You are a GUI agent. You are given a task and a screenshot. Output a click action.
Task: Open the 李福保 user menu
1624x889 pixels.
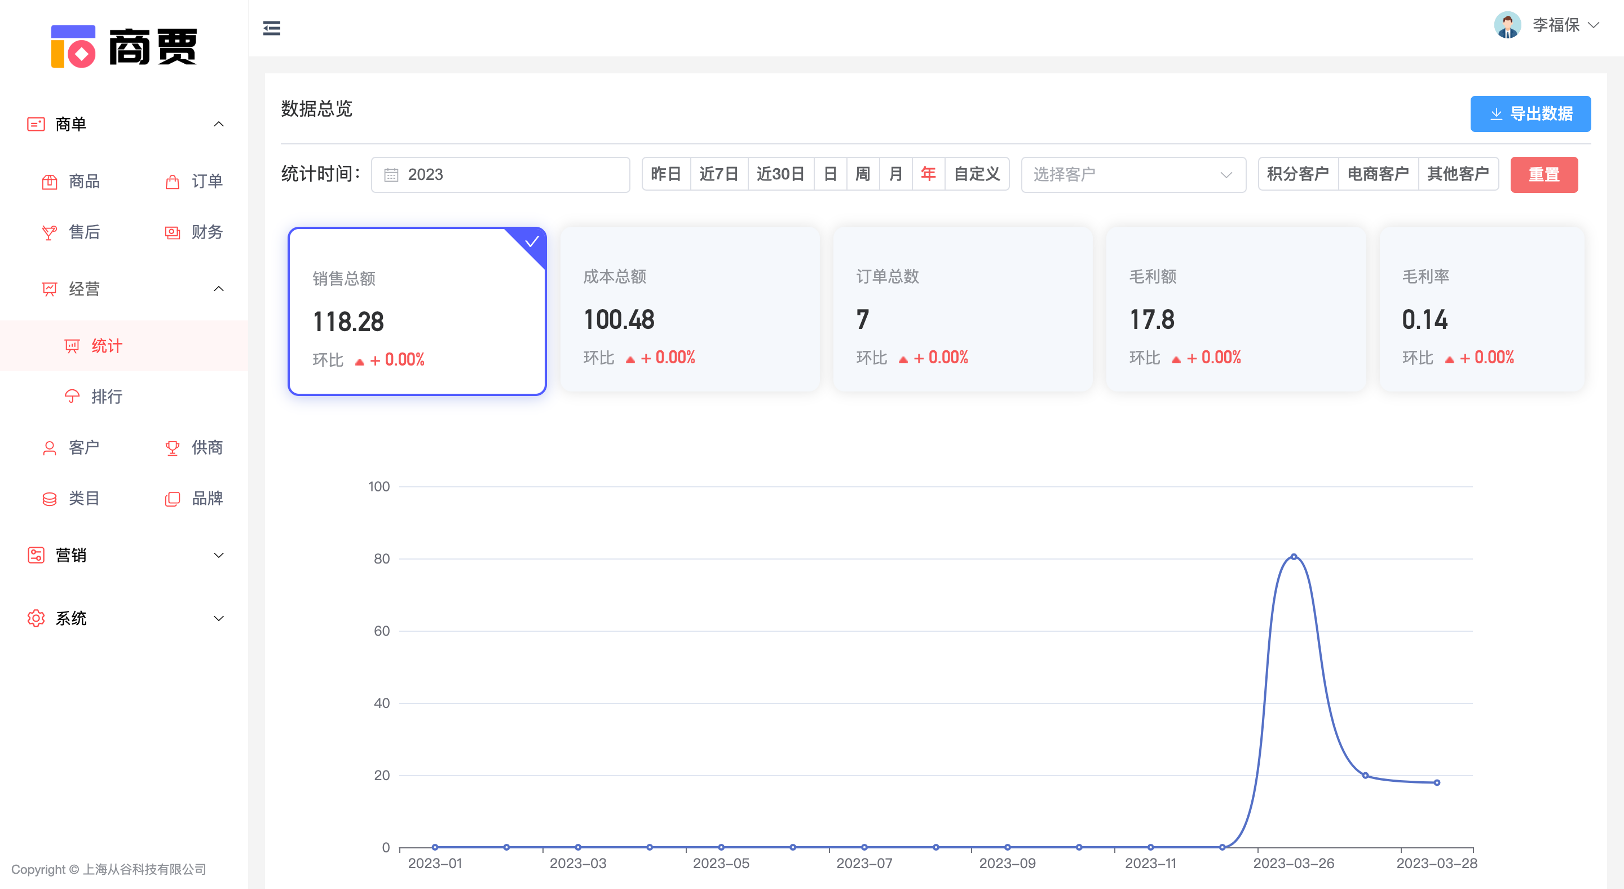point(1555,25)
